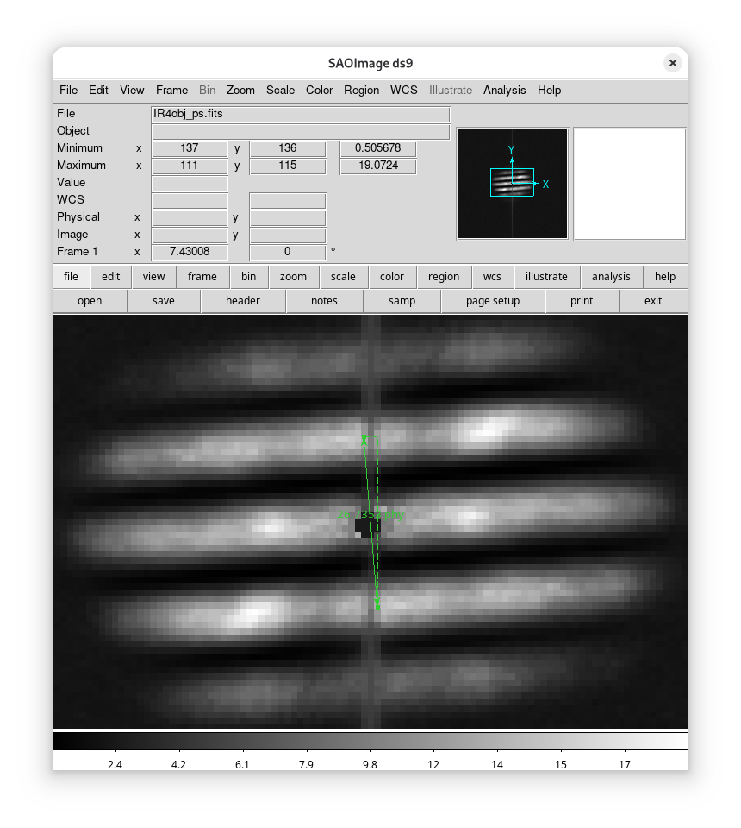Click the File name input field

(300, 114)
